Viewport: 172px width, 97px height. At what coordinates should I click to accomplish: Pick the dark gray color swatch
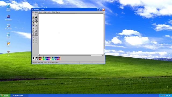tap(38, 57)
